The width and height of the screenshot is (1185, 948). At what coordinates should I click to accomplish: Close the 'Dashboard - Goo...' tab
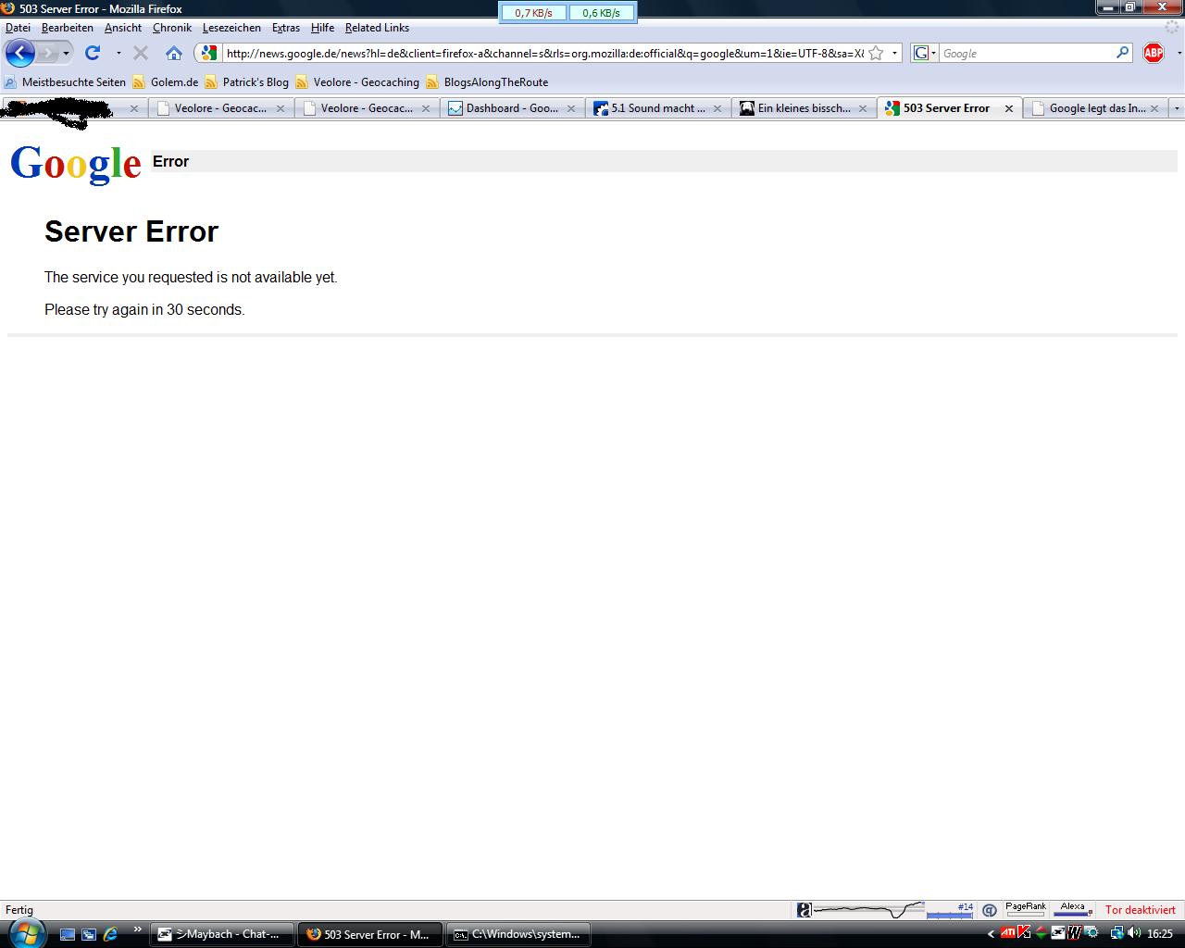tap(571, 108)
